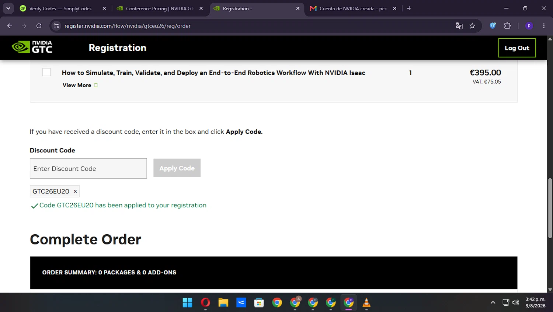Close the Conference Pricing tab

coord(201,8)
